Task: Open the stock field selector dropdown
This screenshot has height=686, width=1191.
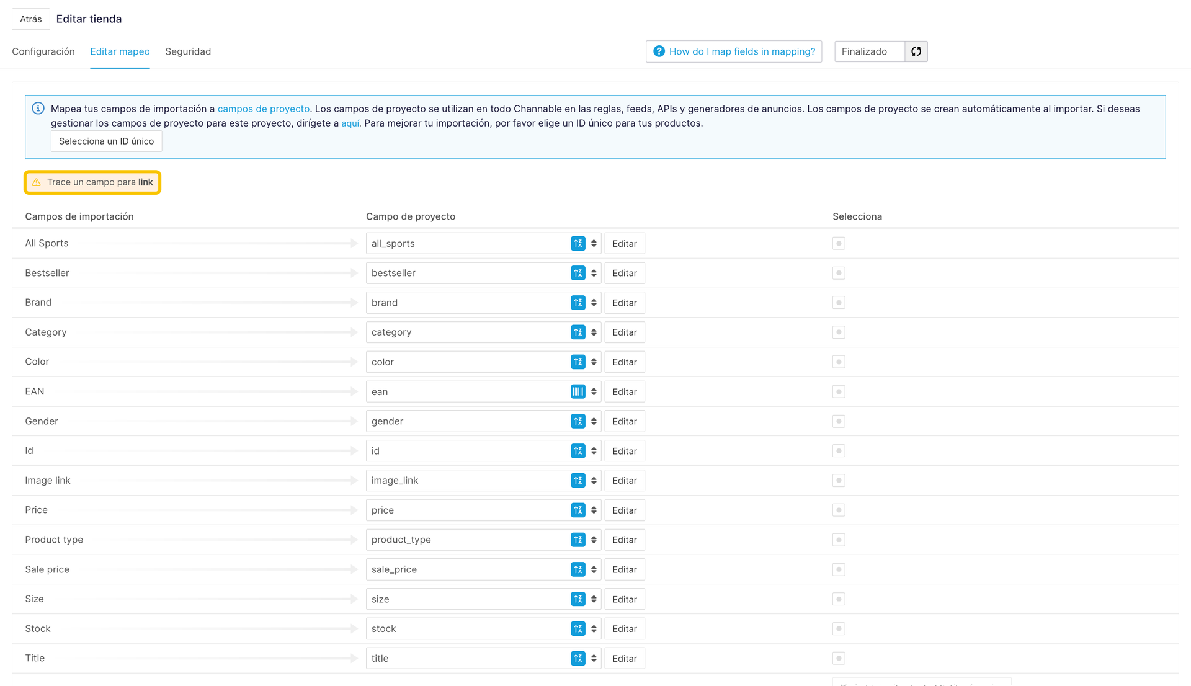Action: (593, 628)
